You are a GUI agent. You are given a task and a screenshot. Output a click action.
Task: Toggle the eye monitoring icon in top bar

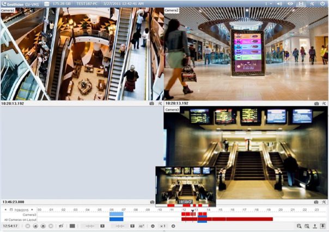click(290, 3)
